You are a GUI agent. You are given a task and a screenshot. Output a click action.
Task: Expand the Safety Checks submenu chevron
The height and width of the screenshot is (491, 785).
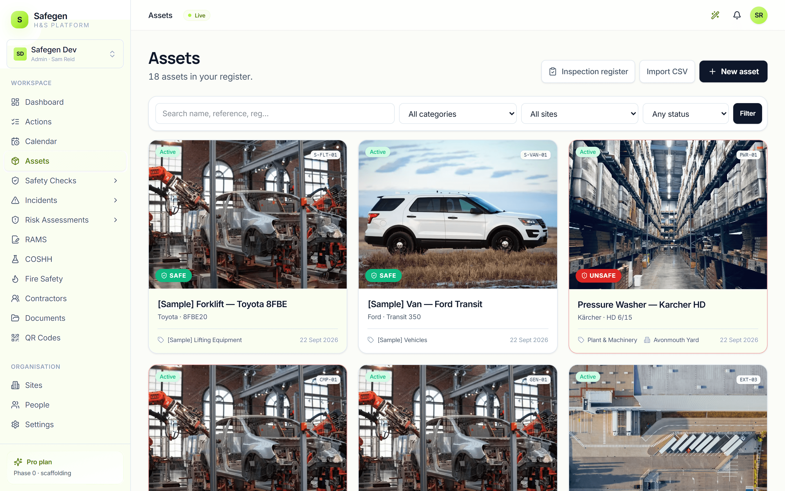116,181
